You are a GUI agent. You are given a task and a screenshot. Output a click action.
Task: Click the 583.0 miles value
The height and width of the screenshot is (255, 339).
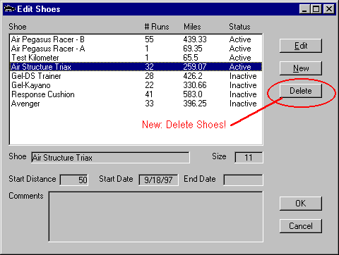193,94
